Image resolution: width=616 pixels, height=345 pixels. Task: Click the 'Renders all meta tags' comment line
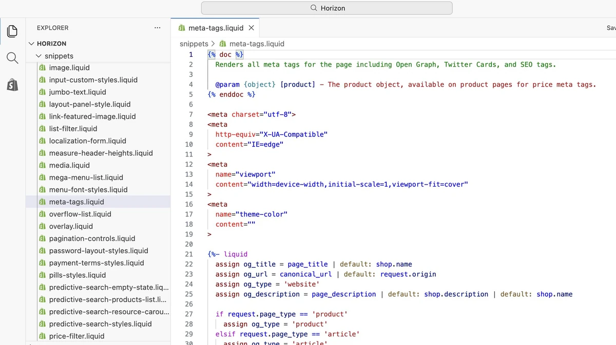pos(386,65)
